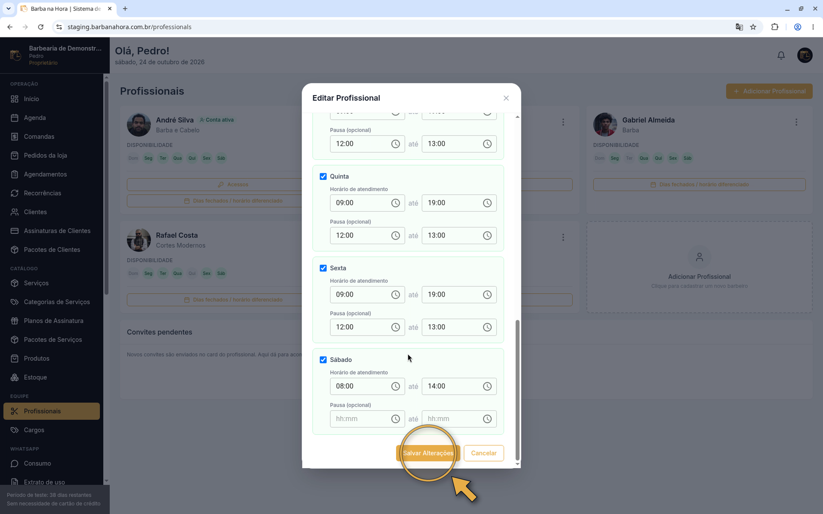Close the Editar Profissional dialog
The width and height of the screenshot is (823, 514).
click(x=506, y=98)
